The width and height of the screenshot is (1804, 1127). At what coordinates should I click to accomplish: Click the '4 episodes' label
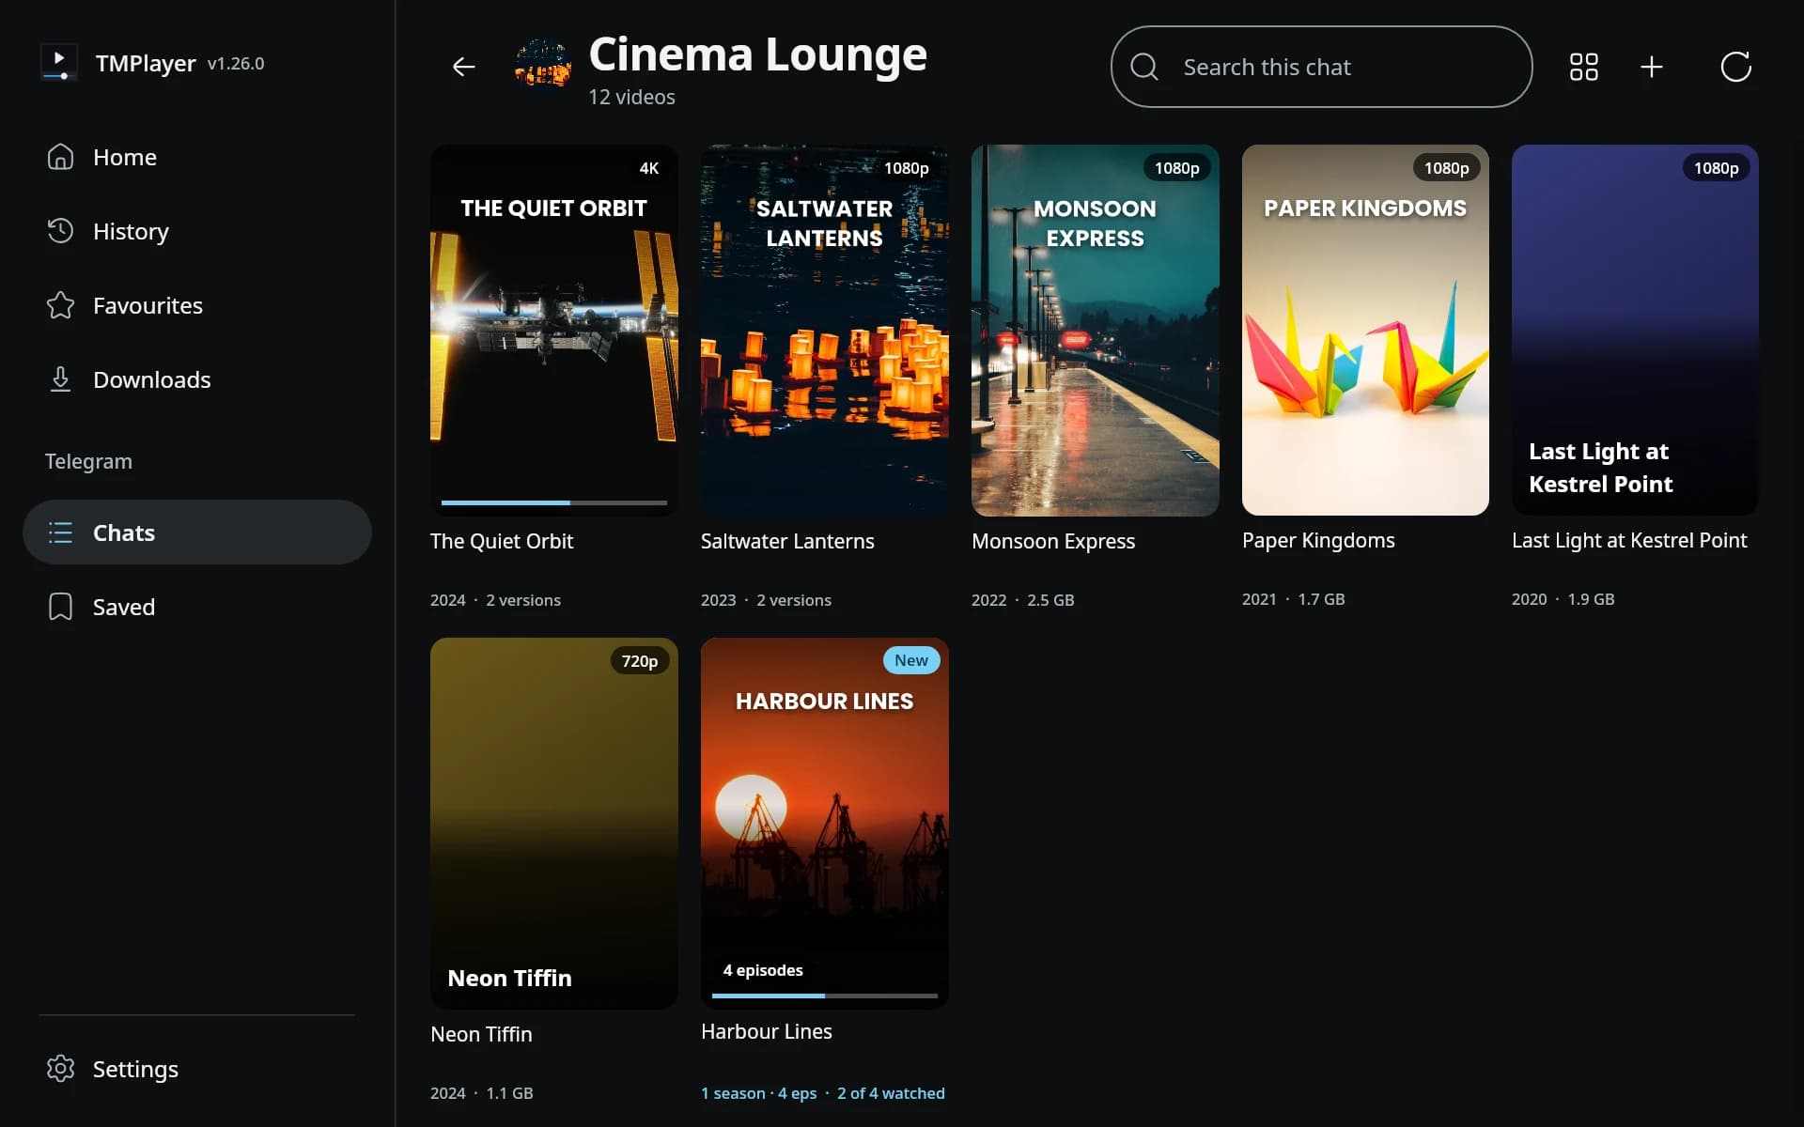click(763, 970)
